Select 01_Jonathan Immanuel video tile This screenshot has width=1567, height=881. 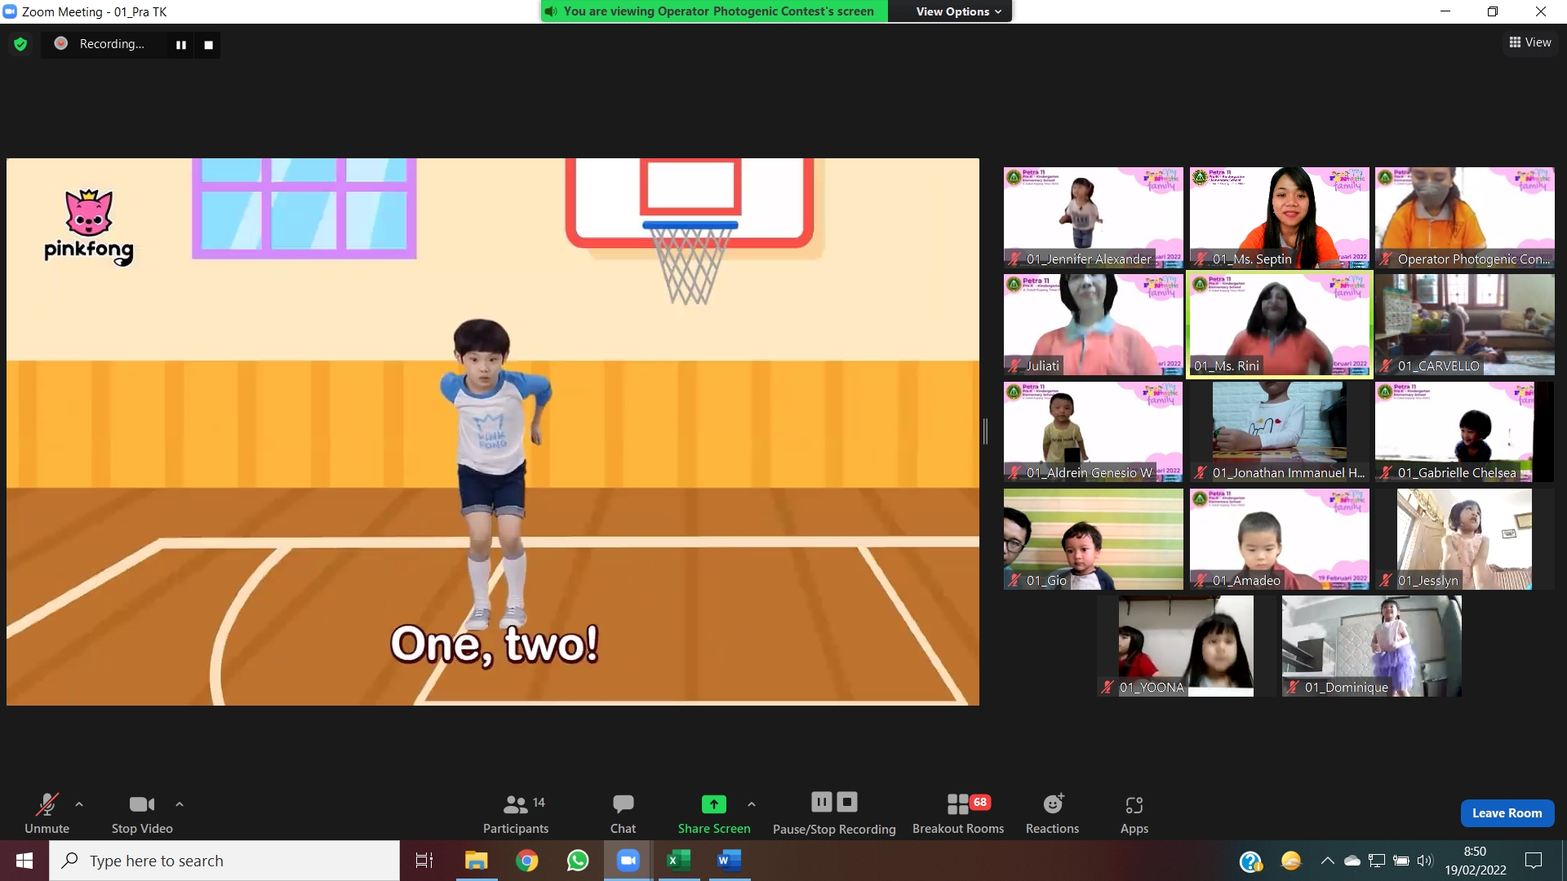coord(1279,432)
